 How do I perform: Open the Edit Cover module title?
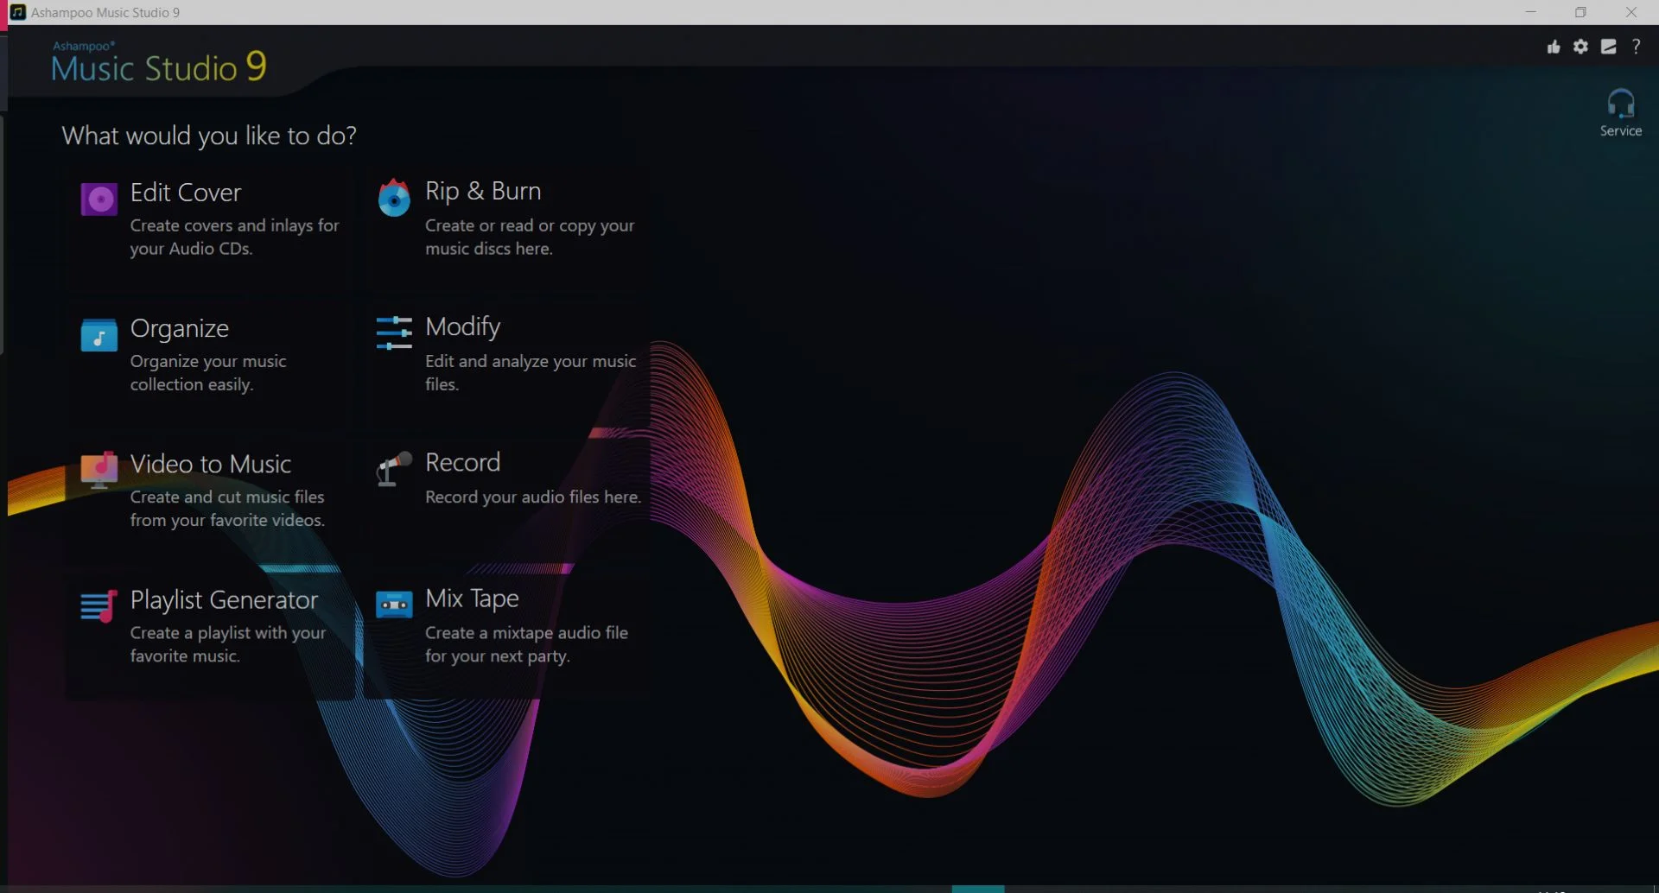coord(186,193)
